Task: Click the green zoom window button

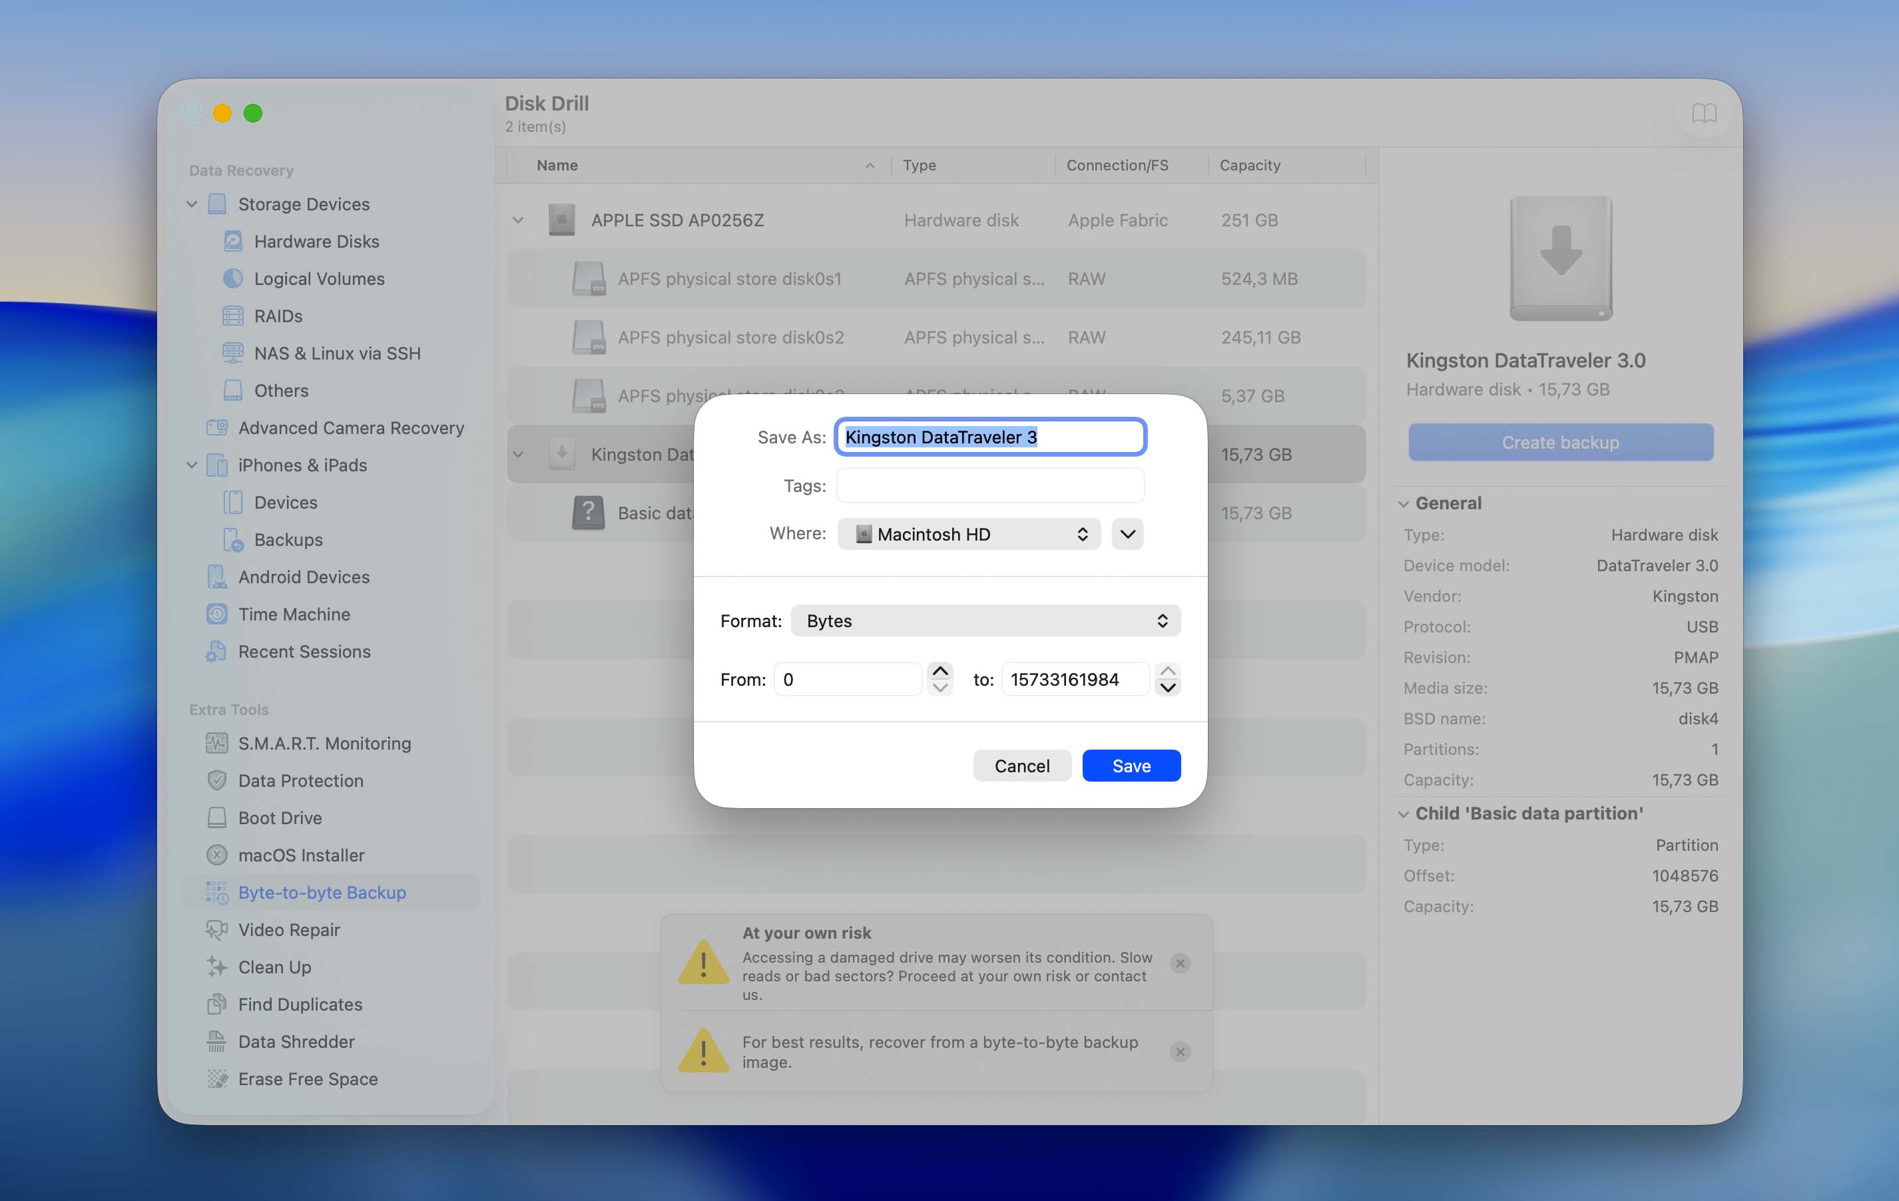Action: pyautogui.click(x=253, y=114)
